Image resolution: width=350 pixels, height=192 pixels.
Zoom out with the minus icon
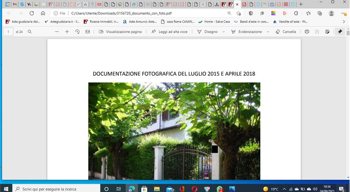click(57, 32)
